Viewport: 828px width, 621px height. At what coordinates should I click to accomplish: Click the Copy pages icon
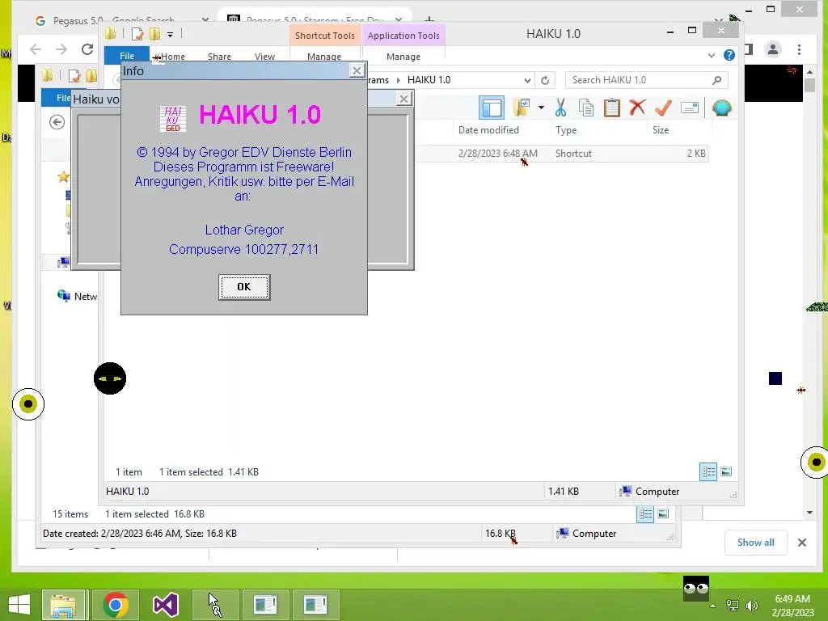[x=586, y=108]
